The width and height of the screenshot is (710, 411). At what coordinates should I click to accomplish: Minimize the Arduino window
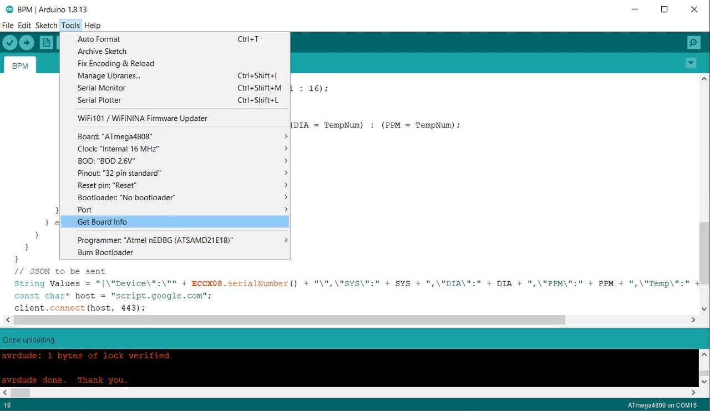[x=634, y=9]
